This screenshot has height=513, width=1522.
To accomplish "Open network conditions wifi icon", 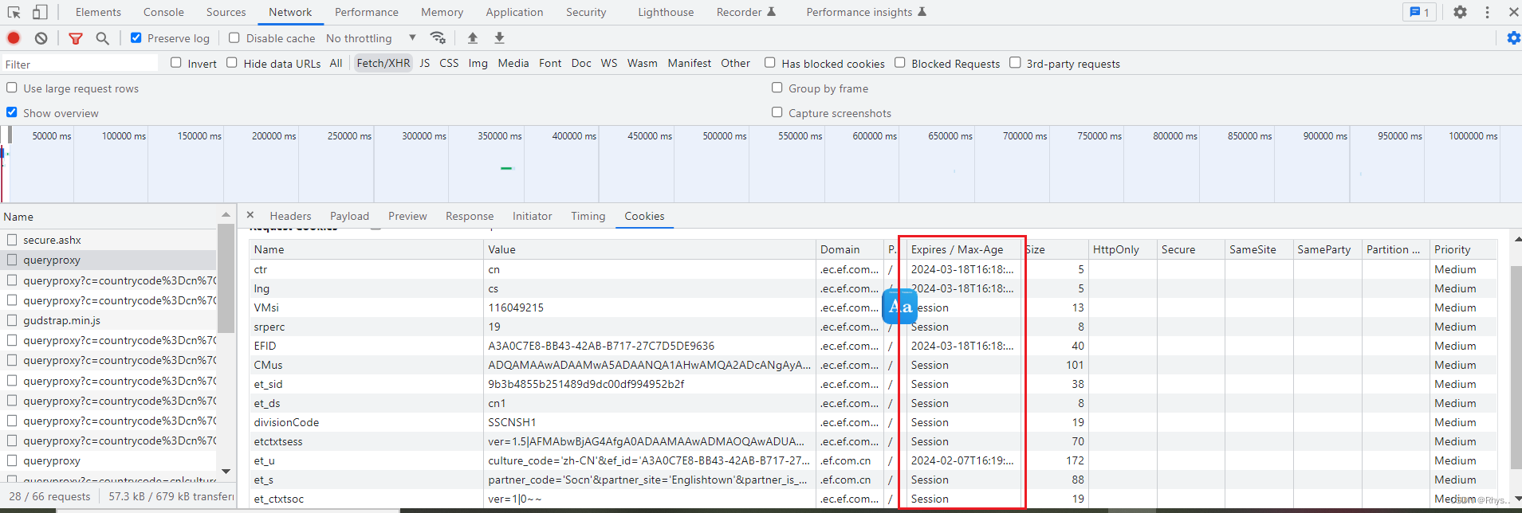I will click(438, 37).
